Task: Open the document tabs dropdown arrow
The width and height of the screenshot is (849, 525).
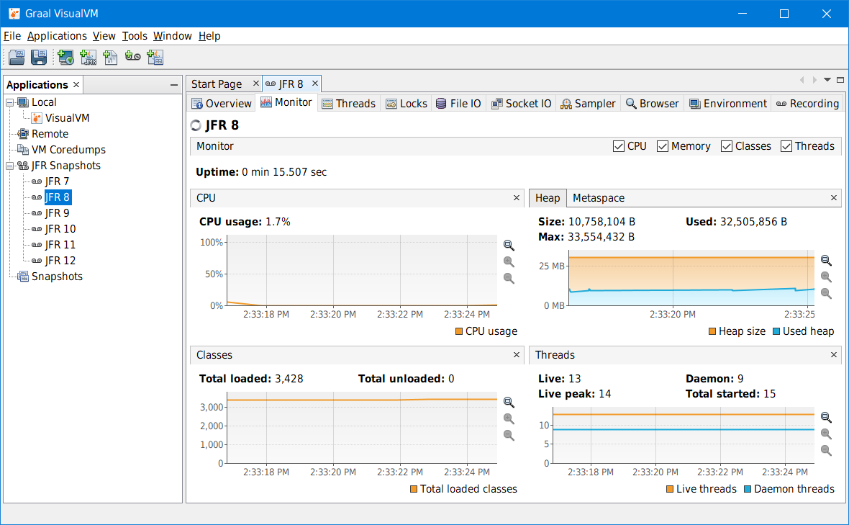Action: click(x=827, y=80)
